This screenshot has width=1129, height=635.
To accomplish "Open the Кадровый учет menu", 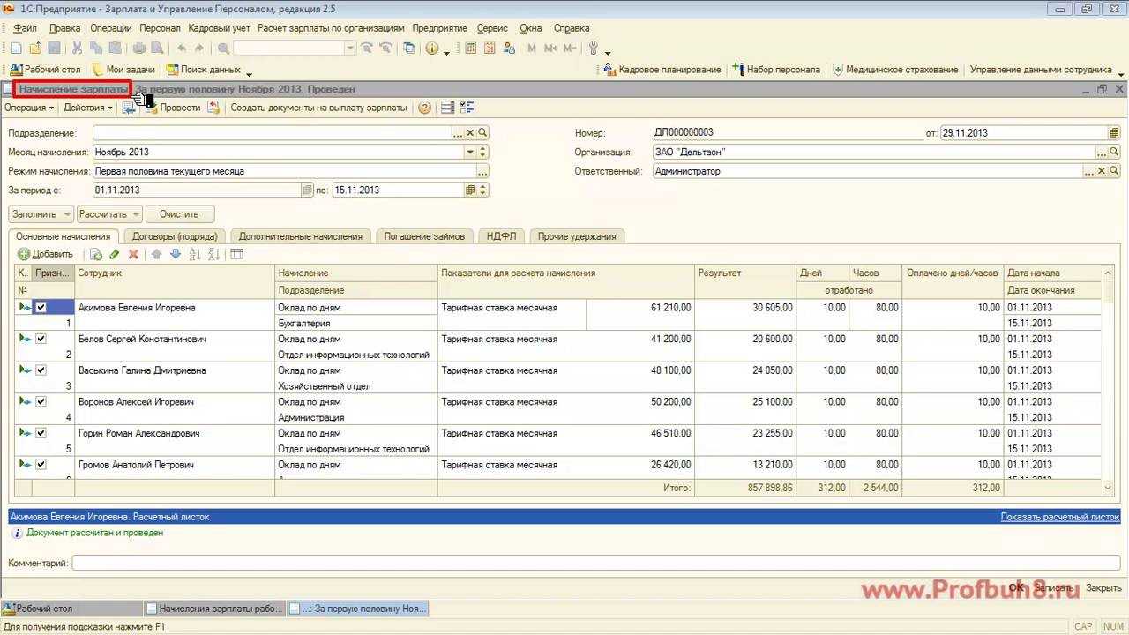I will [220, 28].
